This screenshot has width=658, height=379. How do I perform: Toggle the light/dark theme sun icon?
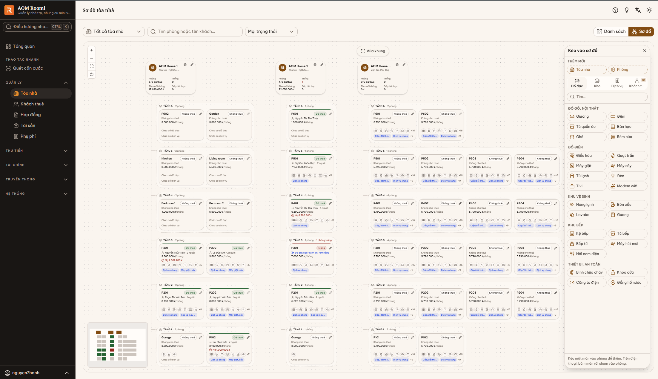click(649, 10)
